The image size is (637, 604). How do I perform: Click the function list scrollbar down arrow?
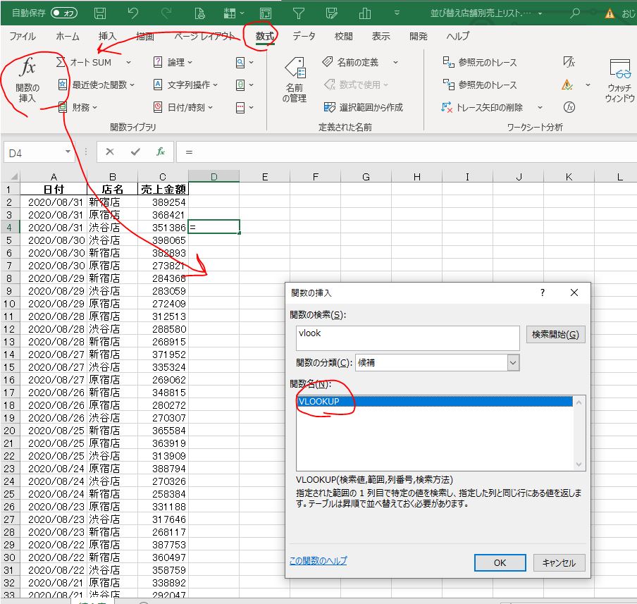[580, 464]
